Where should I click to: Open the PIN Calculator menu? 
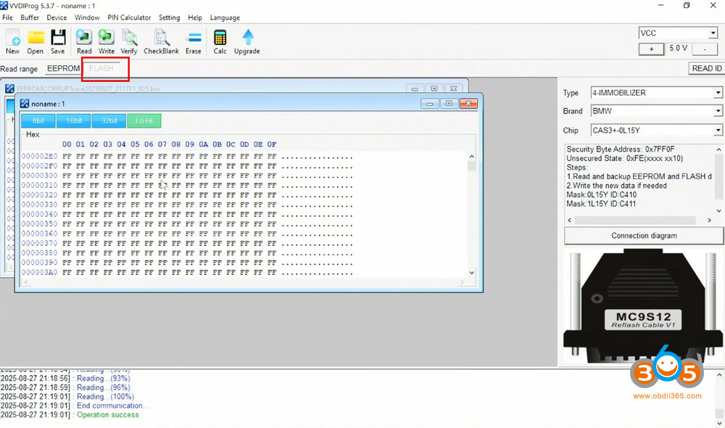click(129, 17)
